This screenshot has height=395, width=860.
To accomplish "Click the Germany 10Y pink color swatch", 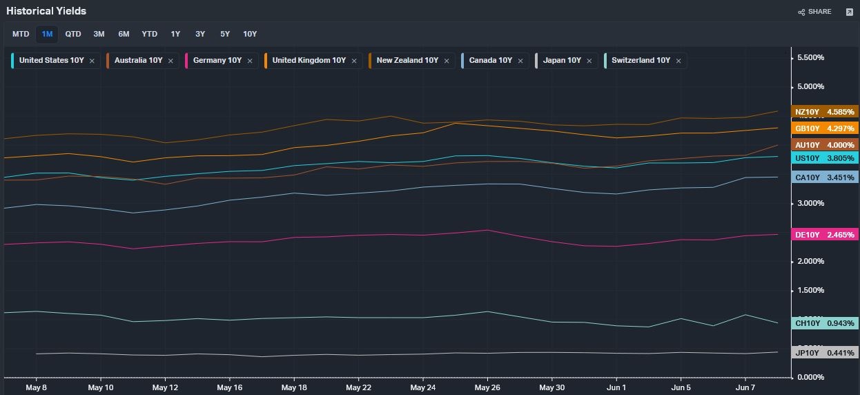I will point(187,61).
